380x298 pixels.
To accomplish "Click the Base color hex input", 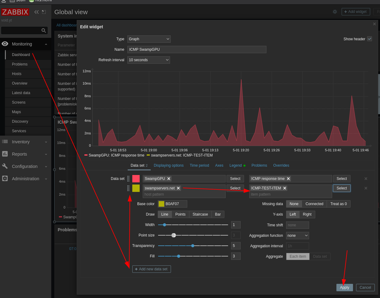I will click(173, 204).
